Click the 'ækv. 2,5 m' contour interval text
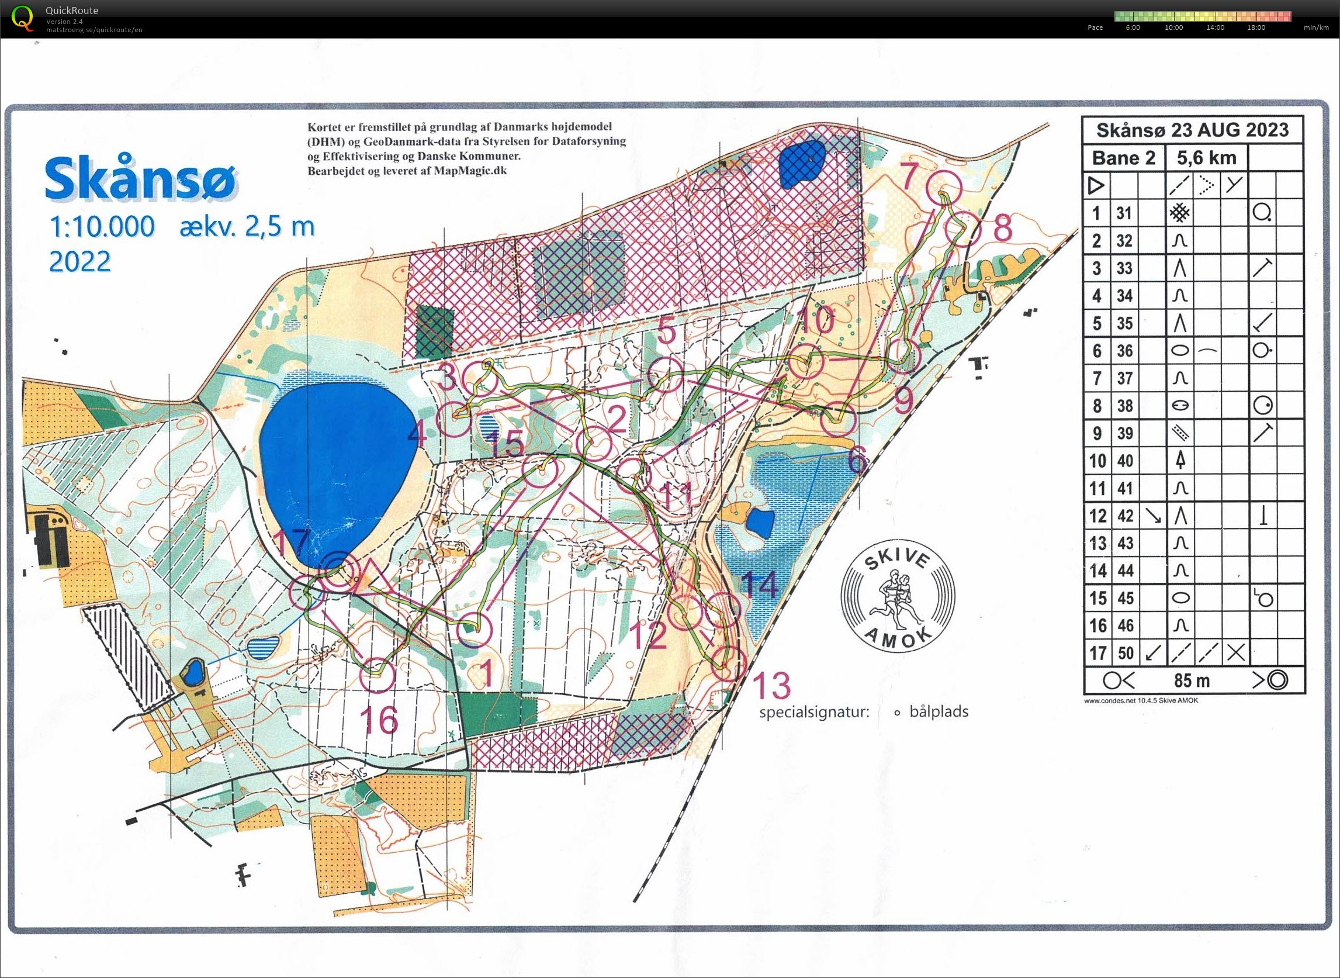1340x978 pixels. 247,226
